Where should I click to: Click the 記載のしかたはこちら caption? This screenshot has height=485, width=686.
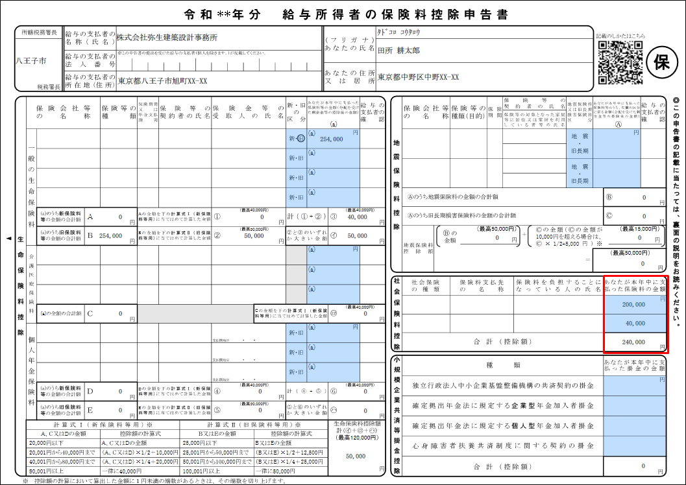620,36
